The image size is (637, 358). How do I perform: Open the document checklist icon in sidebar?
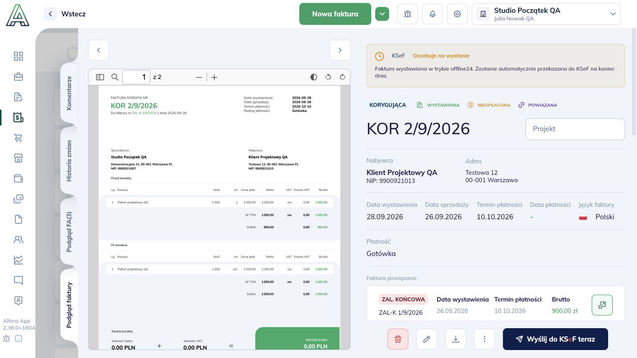(18, 97)
